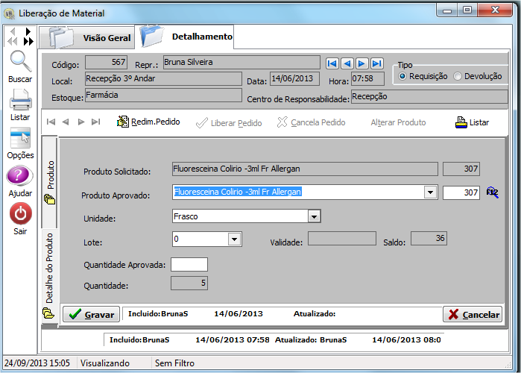Go to last record in header navigation

pos(377,63)
